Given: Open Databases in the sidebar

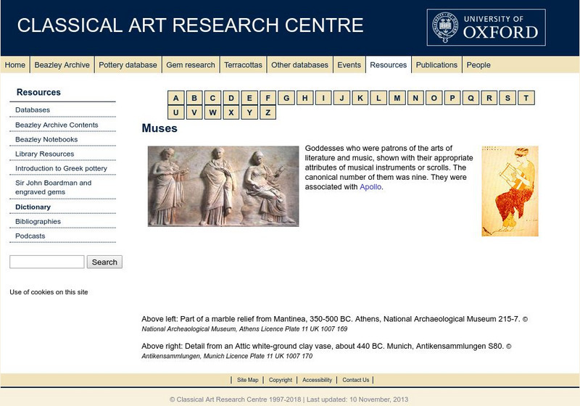Looking at the screenshot, I should coord(33,109).
